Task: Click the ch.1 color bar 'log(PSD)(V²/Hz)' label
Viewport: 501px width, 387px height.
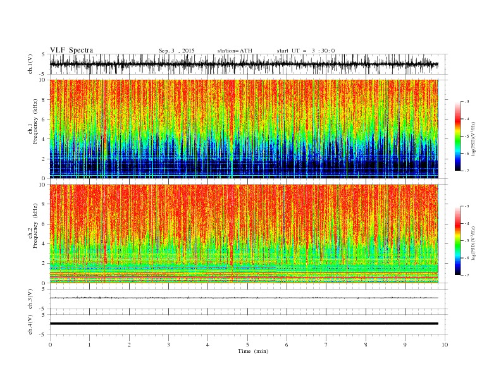Action: click(x=473, y=138)
